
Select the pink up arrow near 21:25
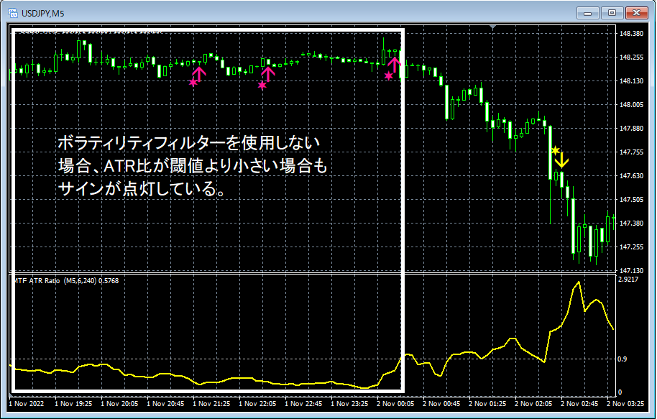[199, 74]
